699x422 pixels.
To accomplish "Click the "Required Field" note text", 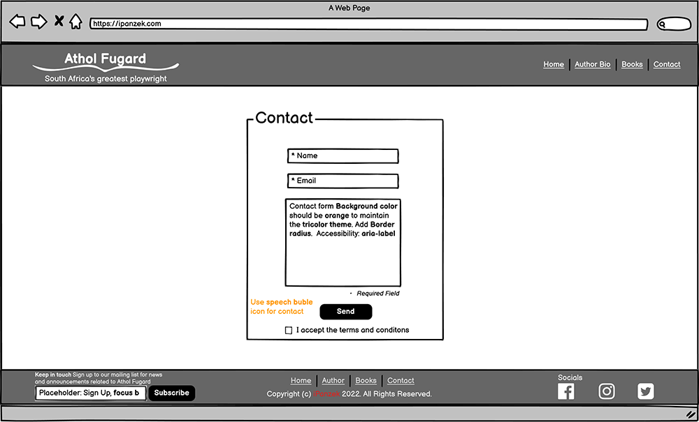I will (378, 294).
